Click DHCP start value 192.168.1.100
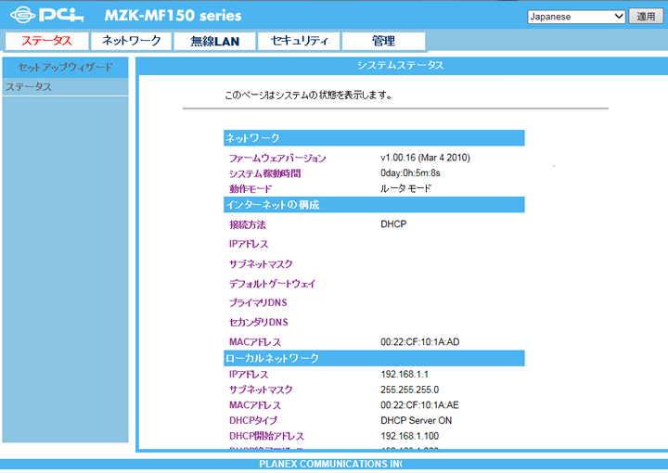The image size is (668, 473). pyautogui.click(x=410, y=436)
